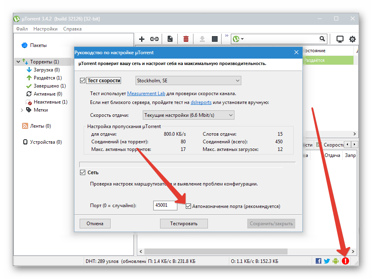
Task: Click the red network error icon
Action: 345,261
